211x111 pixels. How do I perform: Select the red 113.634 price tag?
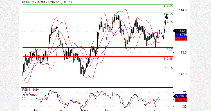(x=181, y=39)
